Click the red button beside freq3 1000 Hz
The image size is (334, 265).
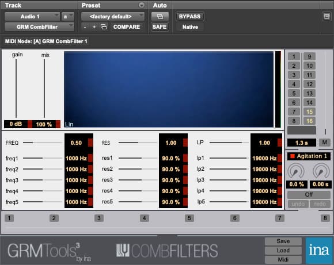[90, 180]
